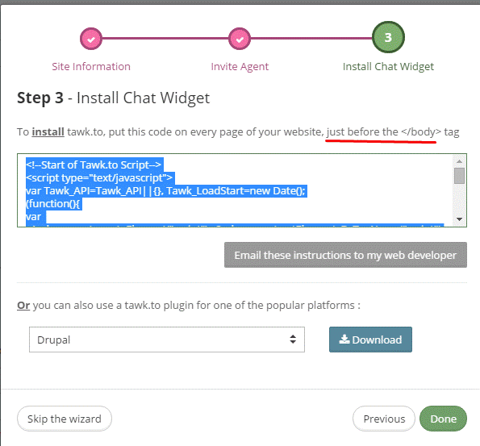Go to the Invite Agent step label
Image resolution: width=480 pixels, height=446 pixels.
point(240,66)
